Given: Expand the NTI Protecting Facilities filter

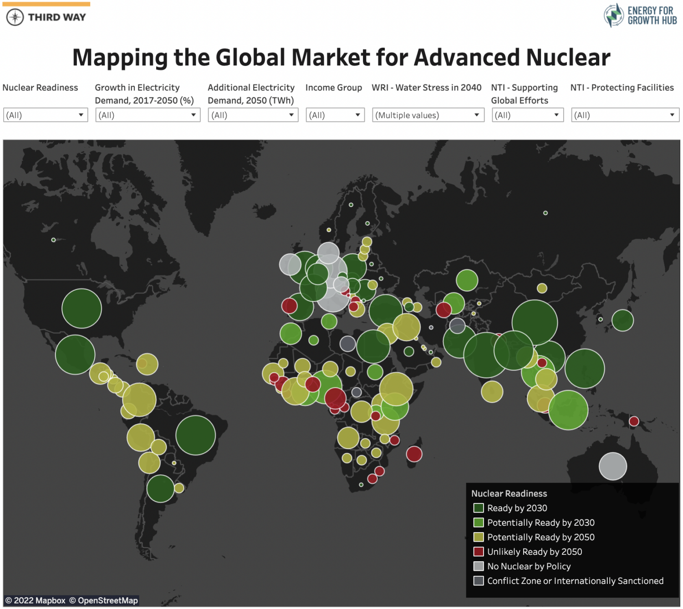Looking at the screenshot, I should (x=624, y=114).
